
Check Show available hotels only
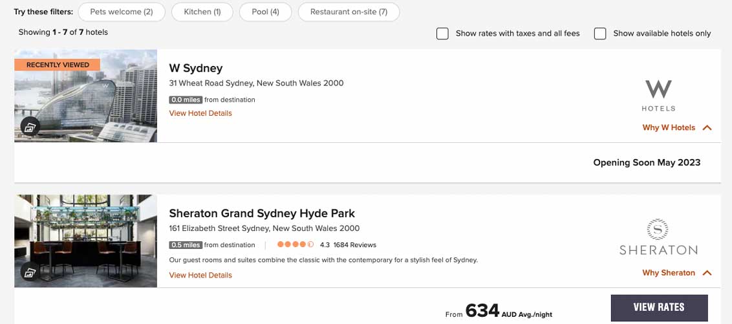point(600,34)
